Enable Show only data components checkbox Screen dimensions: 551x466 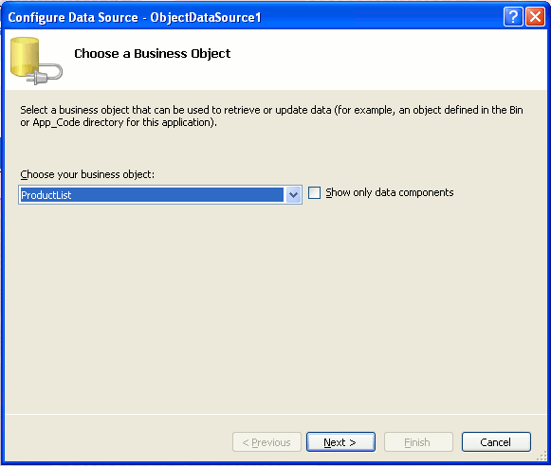coord(314,192)
